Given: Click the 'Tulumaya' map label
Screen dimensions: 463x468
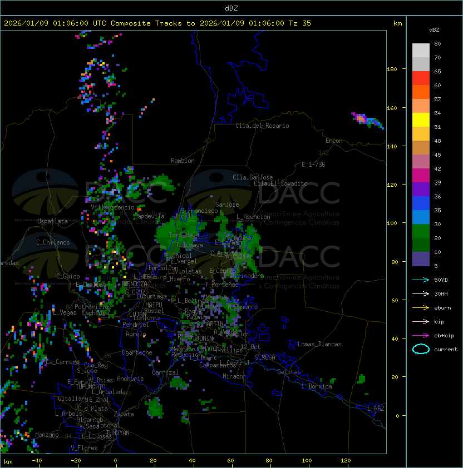Looking at the screenshot, I should (190, 245).
